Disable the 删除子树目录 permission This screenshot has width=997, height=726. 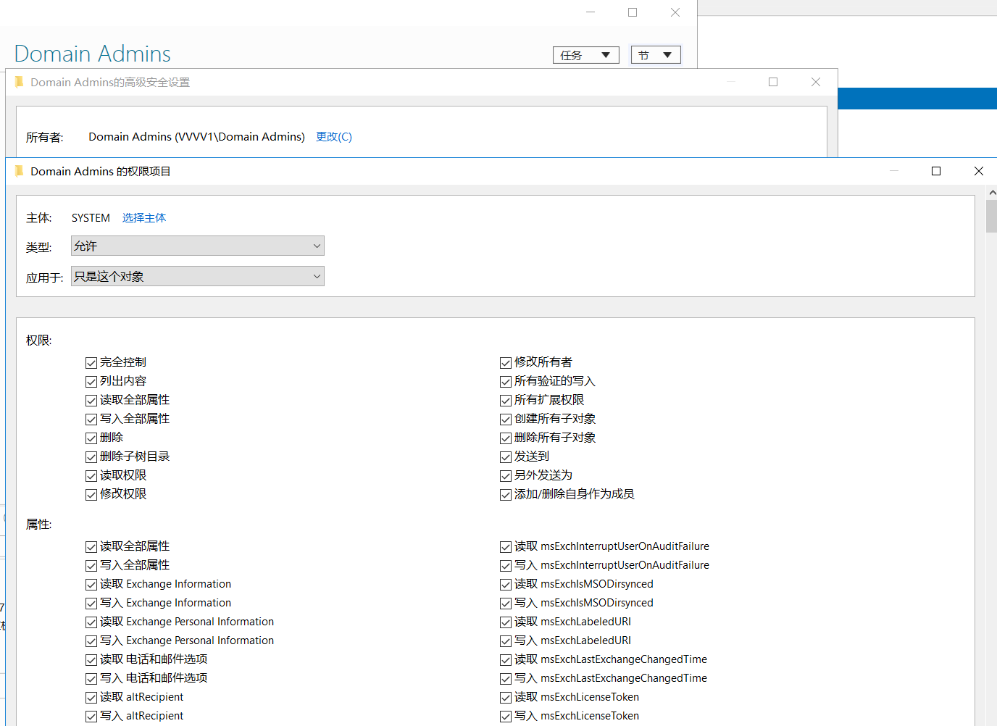click(x=91, y=456)
